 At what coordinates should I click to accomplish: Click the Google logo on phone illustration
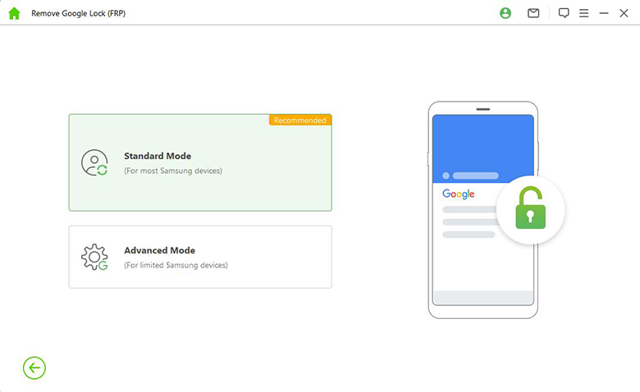pos(459,194)
